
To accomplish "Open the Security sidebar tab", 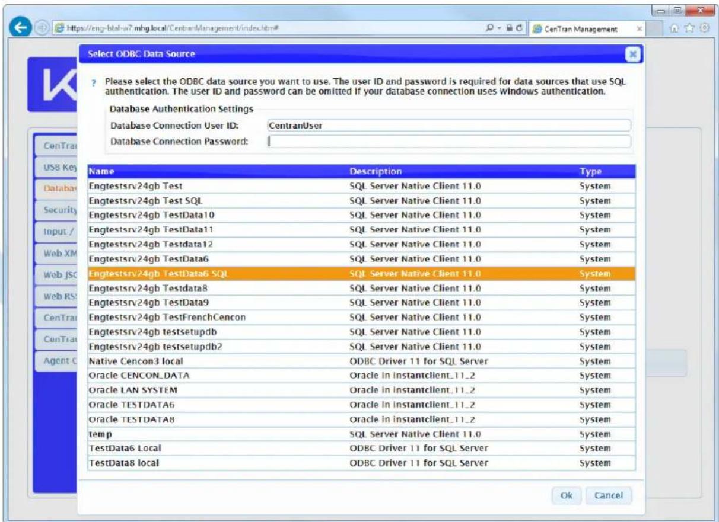I will [56, 210].
